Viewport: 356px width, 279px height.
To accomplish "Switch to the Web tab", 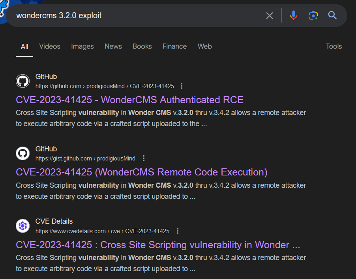I will (204, 46).
